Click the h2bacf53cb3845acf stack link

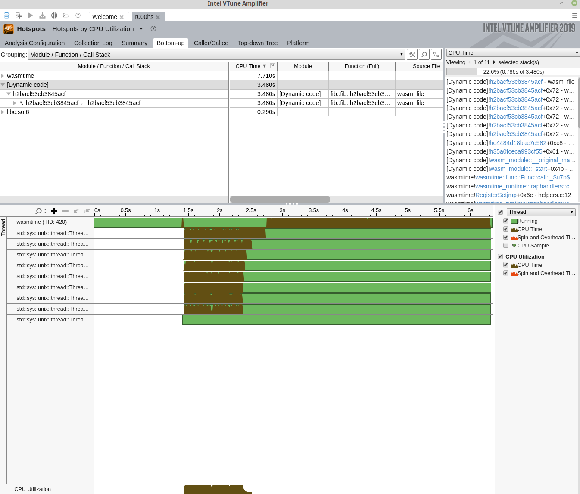pos(516,82)
